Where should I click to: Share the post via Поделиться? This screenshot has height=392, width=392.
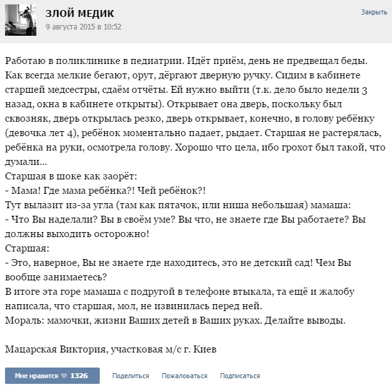130,376
